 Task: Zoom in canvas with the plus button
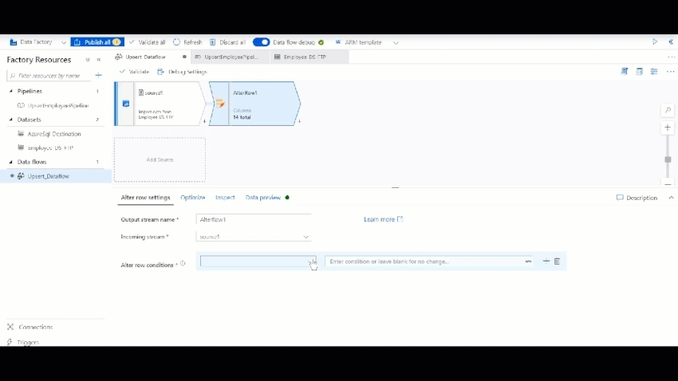(x=668, y=128)
